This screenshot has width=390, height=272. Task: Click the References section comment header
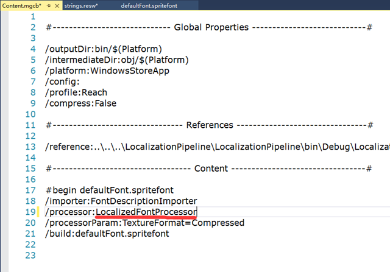208,125
